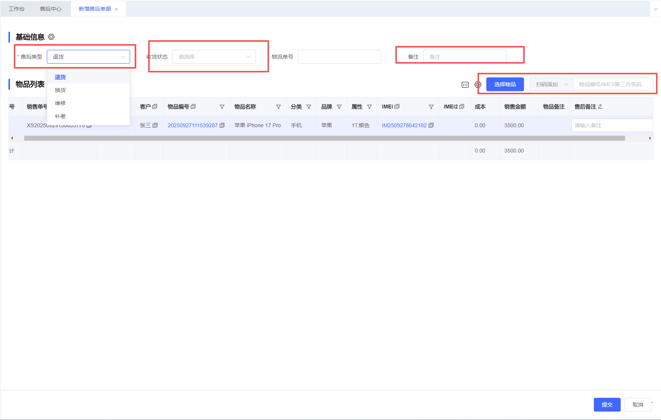Submit the form with 提交 button
The image size is (661, 420).
pos(606,405)
